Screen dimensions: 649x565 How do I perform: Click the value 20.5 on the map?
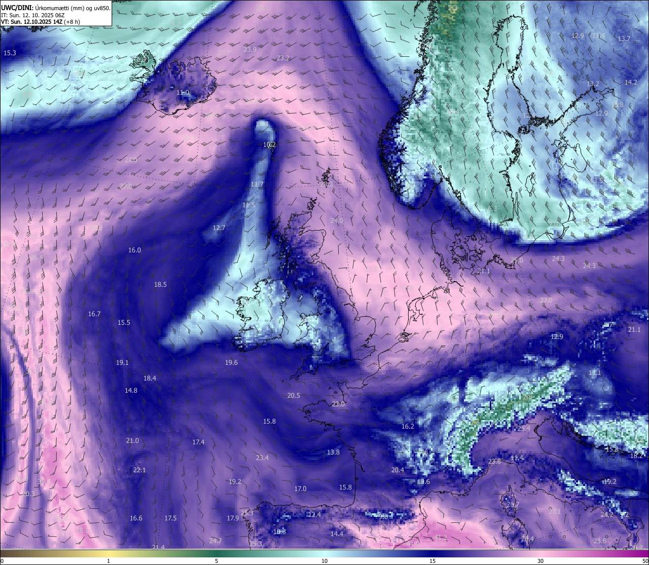tap(294, 395)
